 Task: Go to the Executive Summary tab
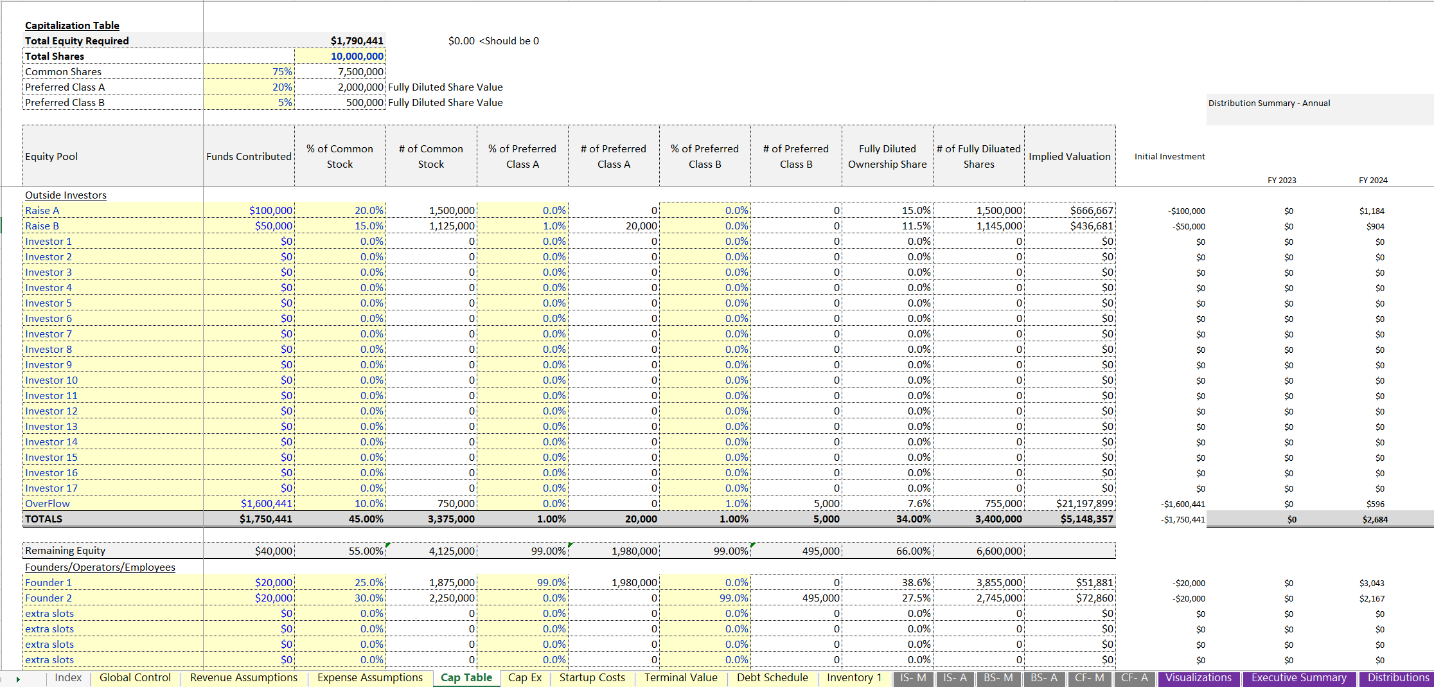click(1298, 678)
